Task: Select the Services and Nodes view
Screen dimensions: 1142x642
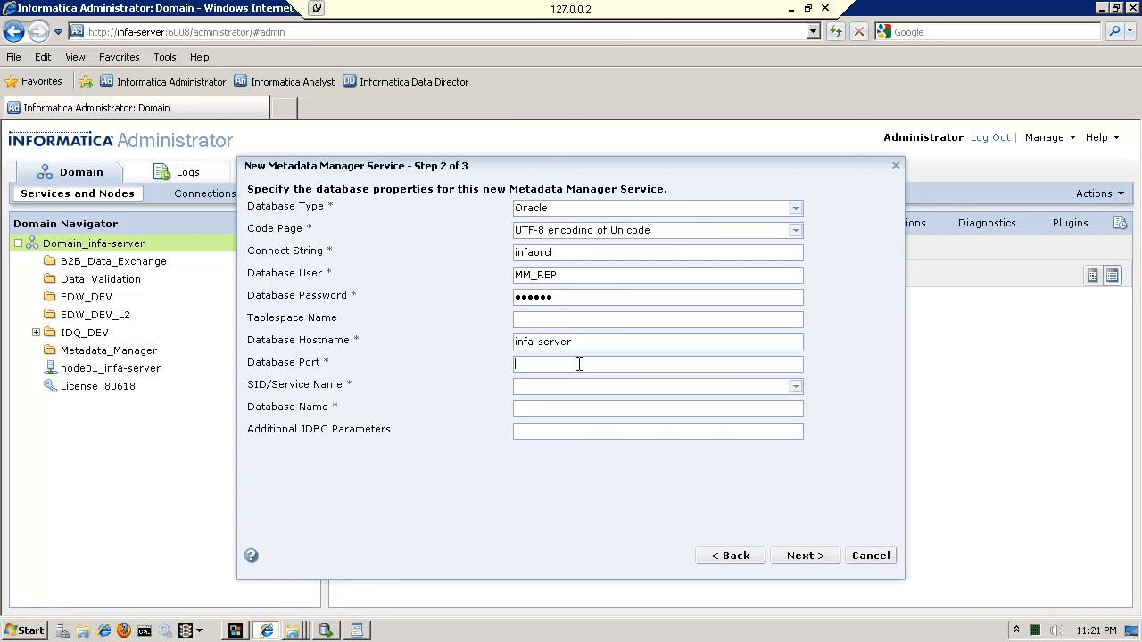Action: (x=78, y=193)
